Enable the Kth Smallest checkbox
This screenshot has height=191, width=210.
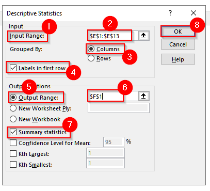[13, 165]
